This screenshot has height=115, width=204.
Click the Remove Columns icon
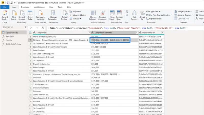point(103,13)
